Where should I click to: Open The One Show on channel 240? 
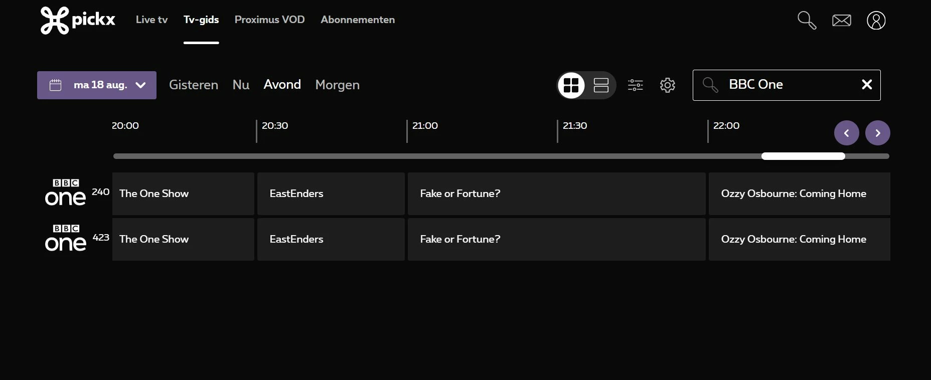point(183,194)
